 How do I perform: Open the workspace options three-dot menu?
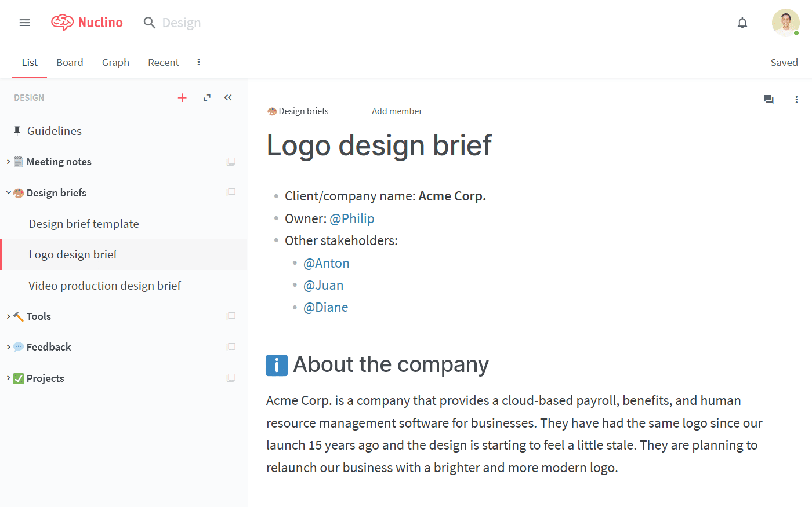tap(199, 62)
